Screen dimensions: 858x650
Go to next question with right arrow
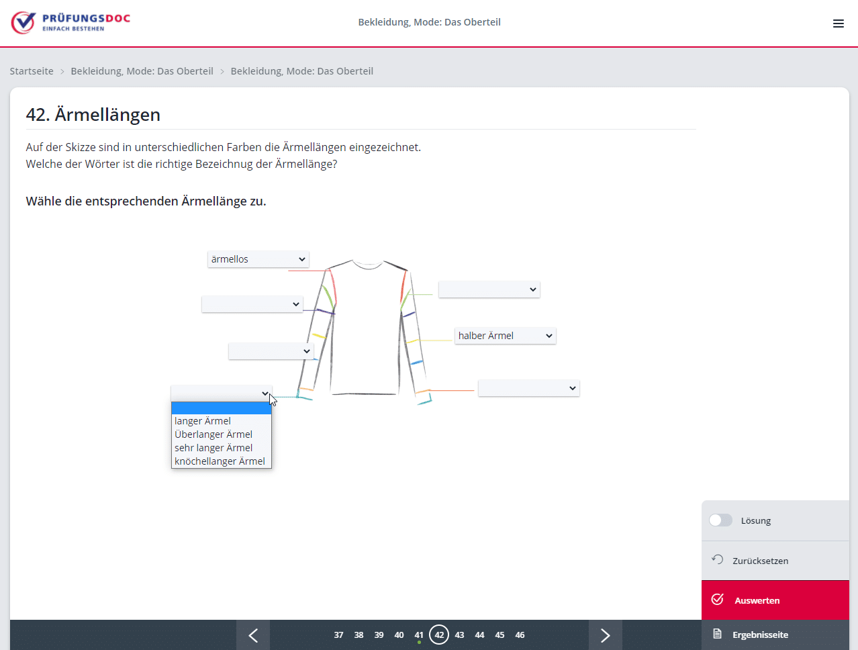(x=605, y=635)
